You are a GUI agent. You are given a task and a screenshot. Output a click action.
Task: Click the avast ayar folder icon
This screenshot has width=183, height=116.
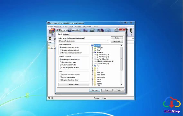click(95, 72)
